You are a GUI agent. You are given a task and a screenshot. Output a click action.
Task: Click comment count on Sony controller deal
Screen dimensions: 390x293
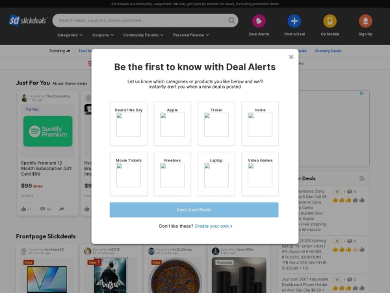coord(352,191)
